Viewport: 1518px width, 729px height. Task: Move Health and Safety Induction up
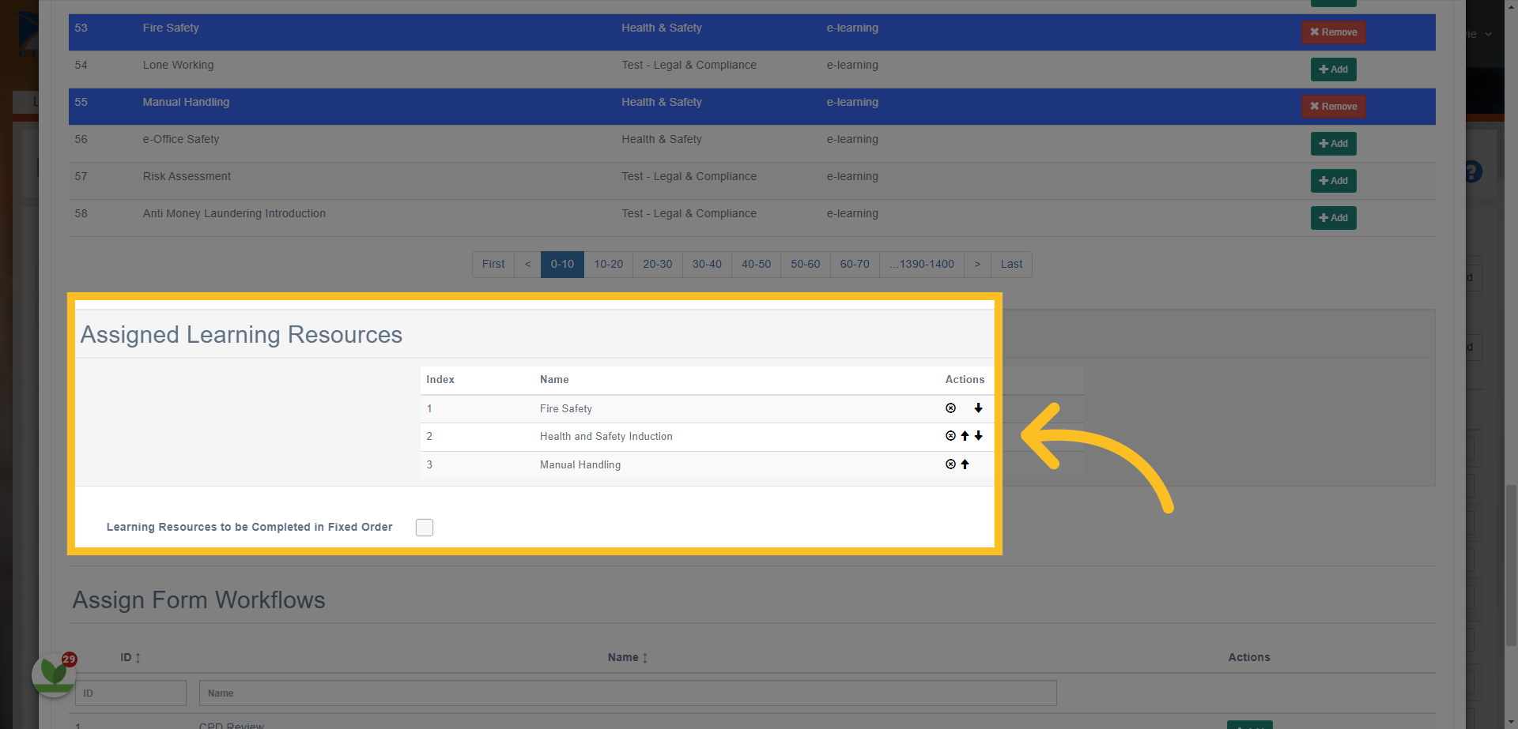965,436
